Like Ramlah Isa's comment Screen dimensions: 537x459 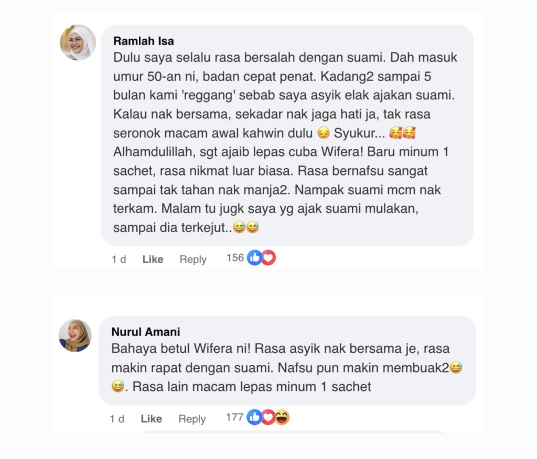point(153,259)
